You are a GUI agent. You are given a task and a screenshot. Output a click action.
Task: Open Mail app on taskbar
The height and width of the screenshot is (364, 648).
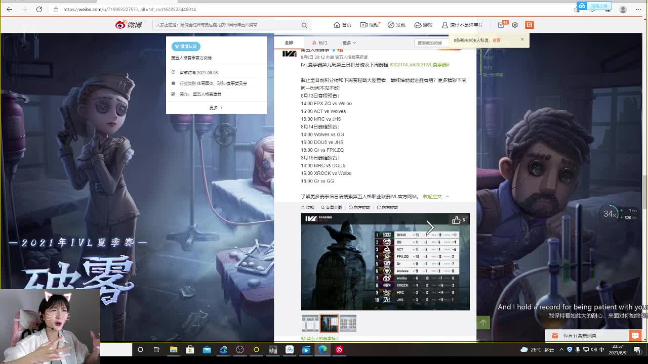coord(207,349)
